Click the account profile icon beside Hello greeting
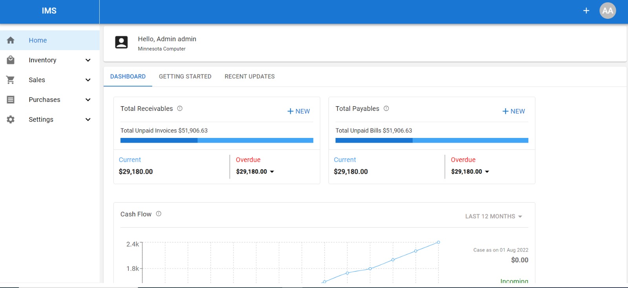The height and width of the screenshot is (288, 628). (x=121, y=42)
